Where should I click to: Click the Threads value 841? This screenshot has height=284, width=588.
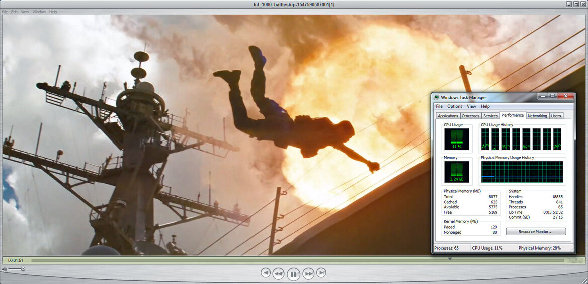coord(559,202)
